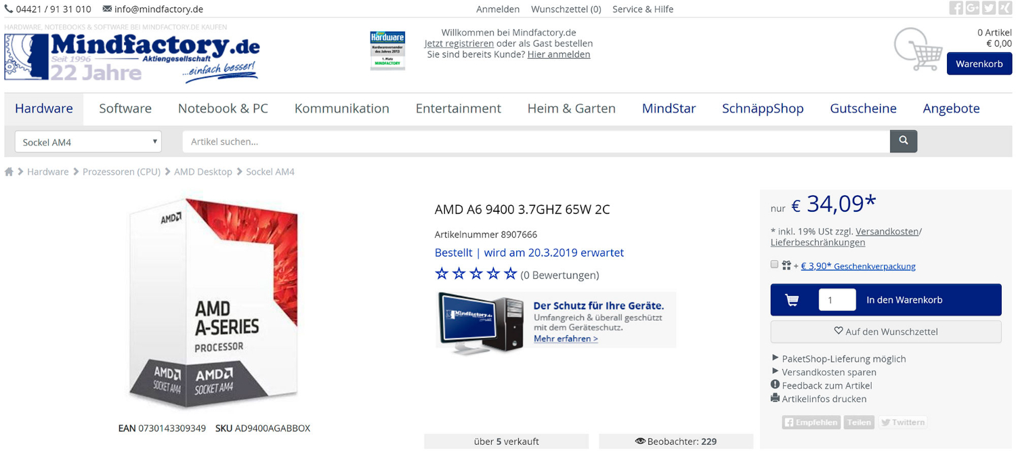Screen dimensions: 1016x453
Task: Click the € 3,90* Geschenkverpackung link
Action: coord(858,266)
